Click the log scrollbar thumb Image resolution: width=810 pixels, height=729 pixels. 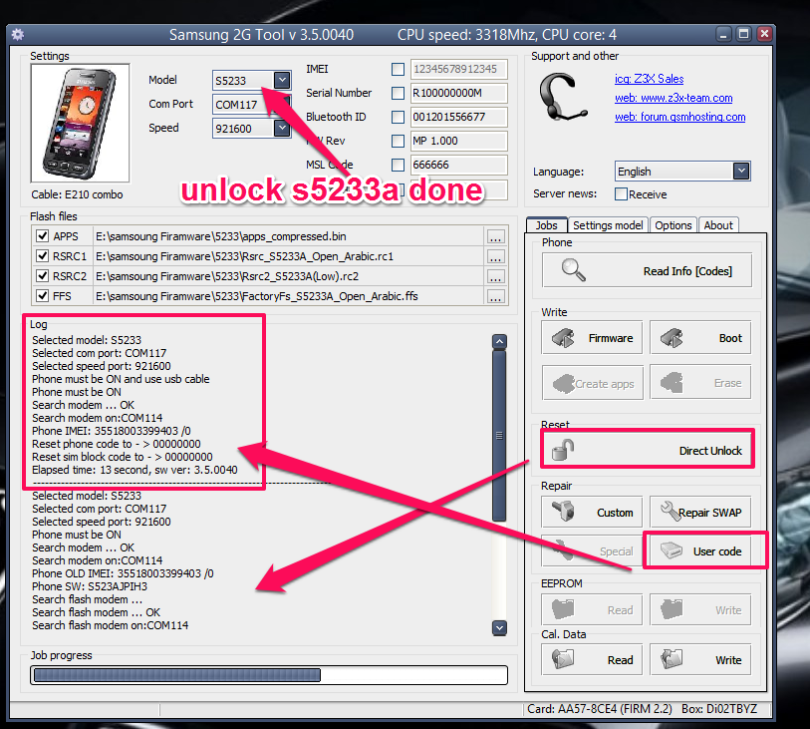pos(499,436)
